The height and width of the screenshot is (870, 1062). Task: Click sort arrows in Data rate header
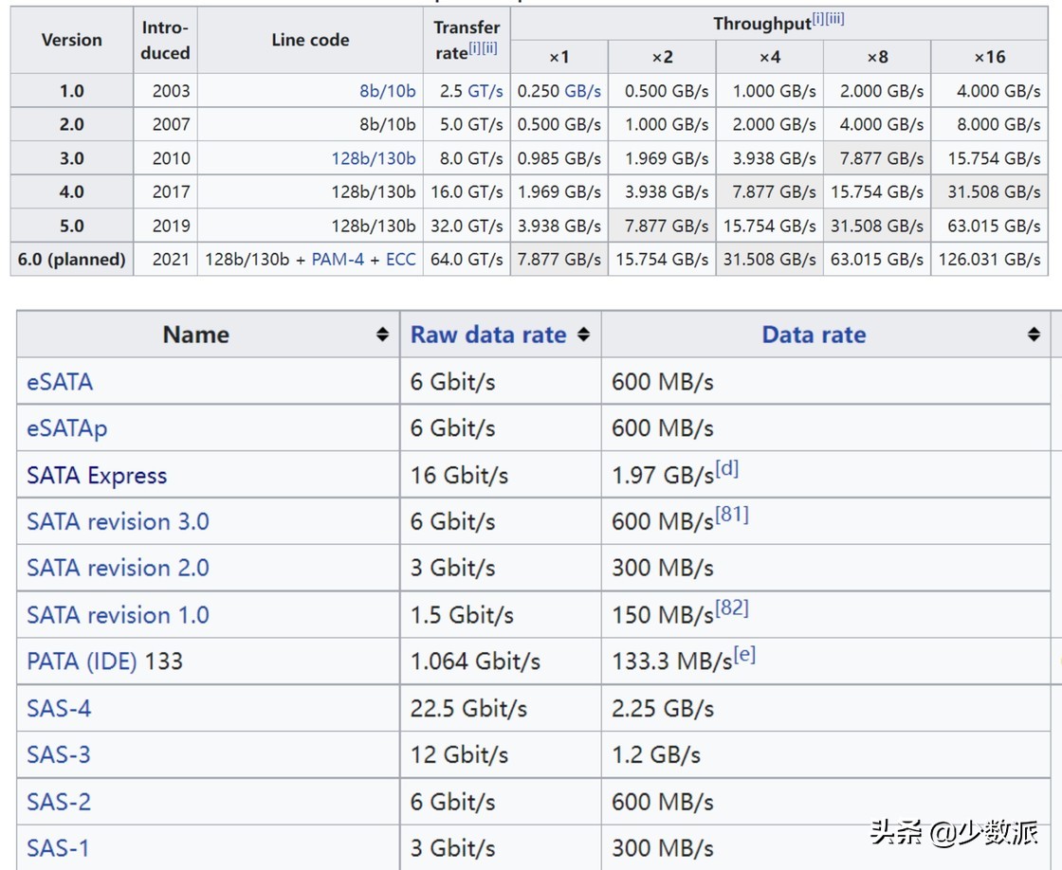pos(1034,335)
